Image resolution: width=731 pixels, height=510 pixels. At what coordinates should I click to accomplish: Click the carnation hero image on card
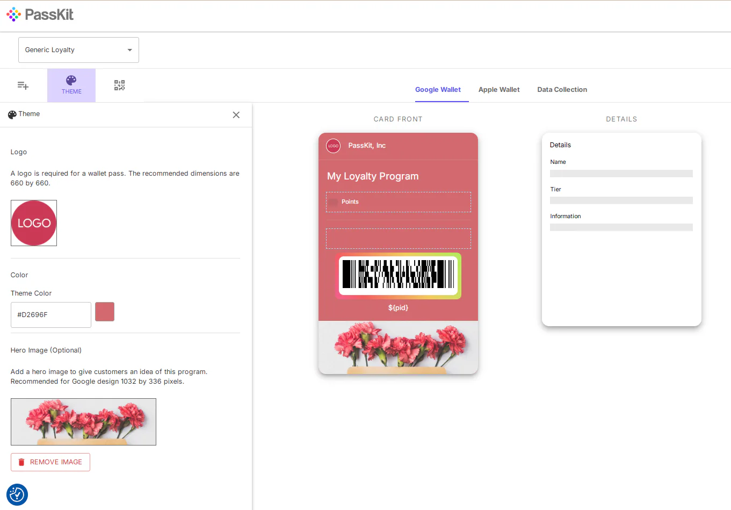(x=399, y=348)
